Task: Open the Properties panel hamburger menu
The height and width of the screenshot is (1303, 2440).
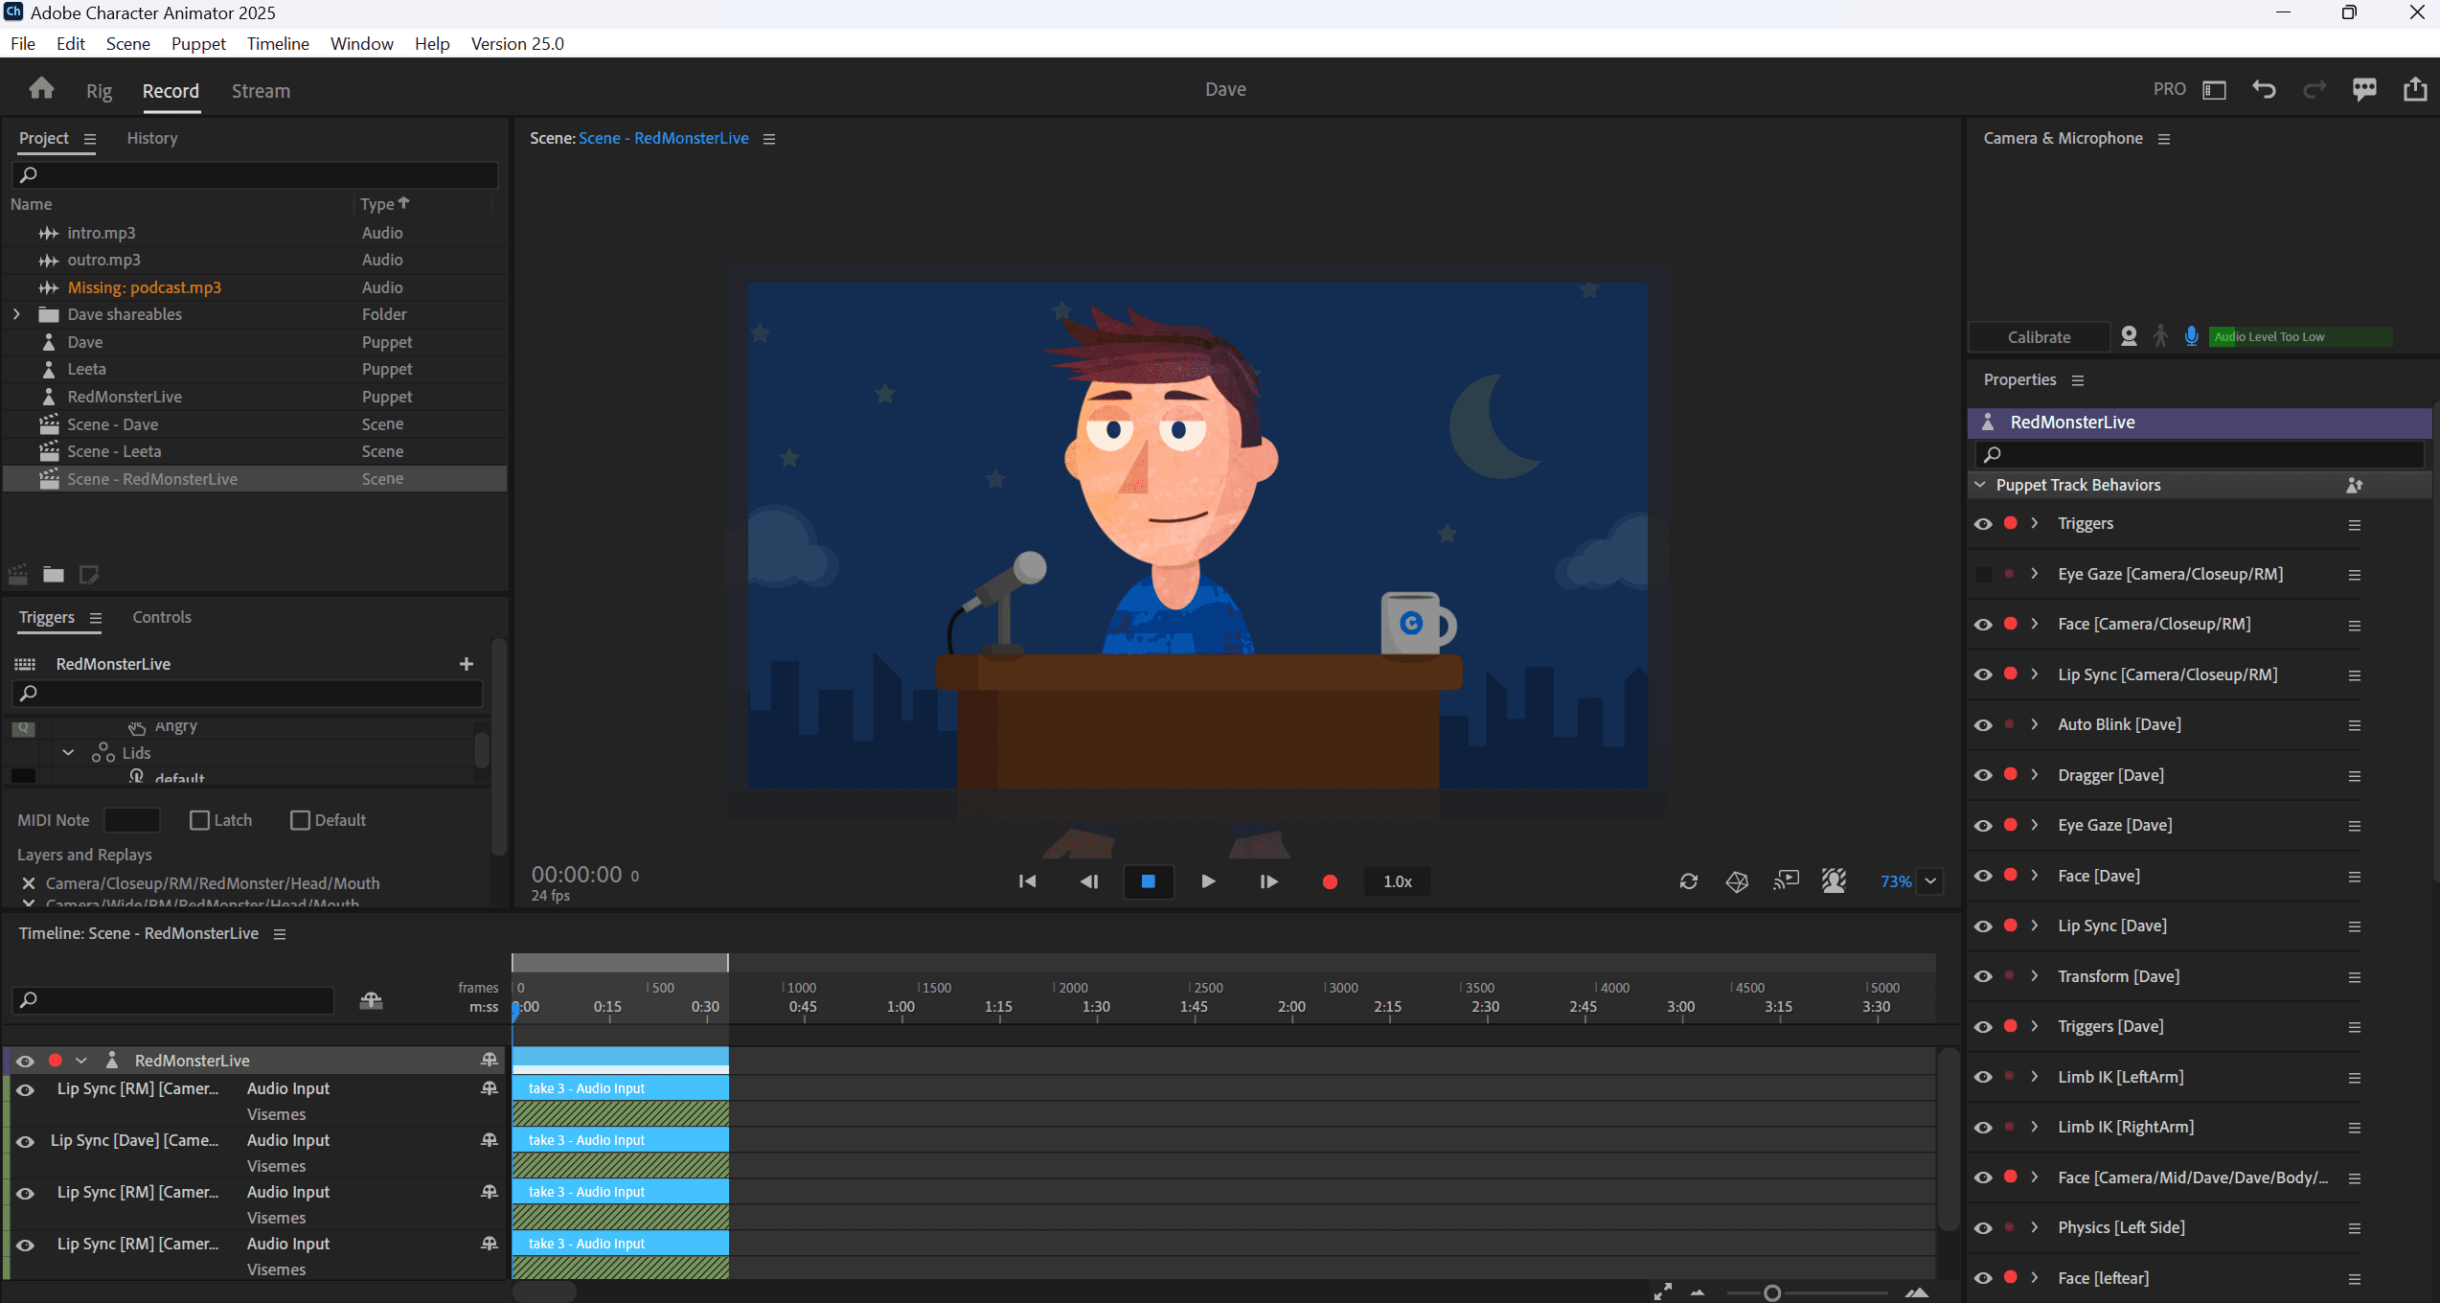Action: [x=2078, y=380]
